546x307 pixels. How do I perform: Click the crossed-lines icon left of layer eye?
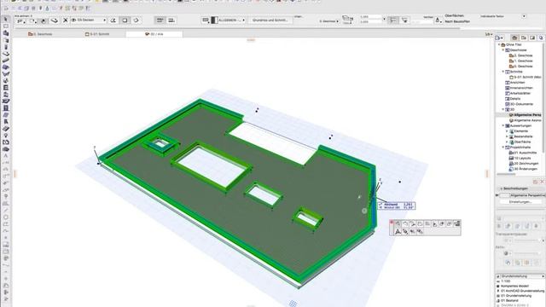(x=65, y=20)
